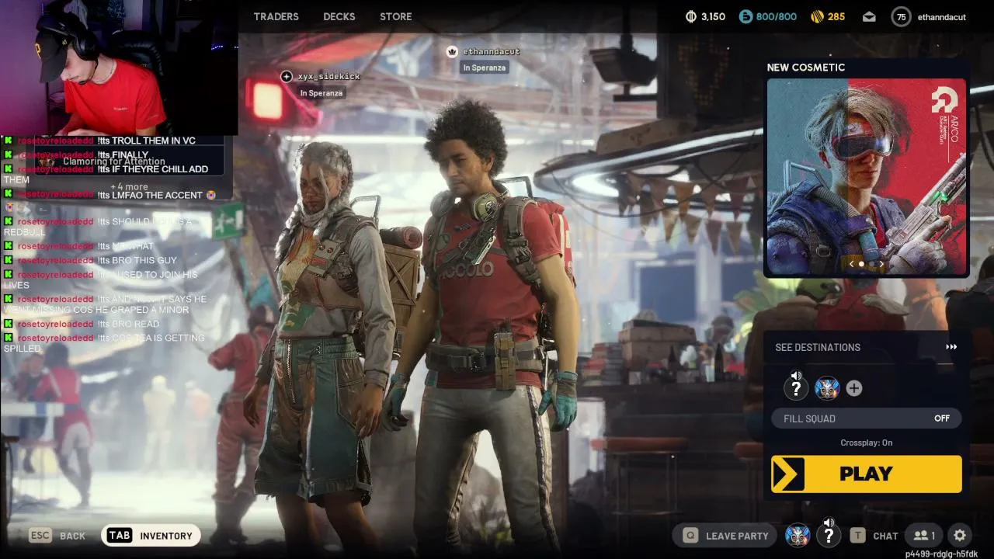This screenshot has height=559, width=994.
Task: Click chat message 'BRO READ'
Action: click(x=136, y=324)
